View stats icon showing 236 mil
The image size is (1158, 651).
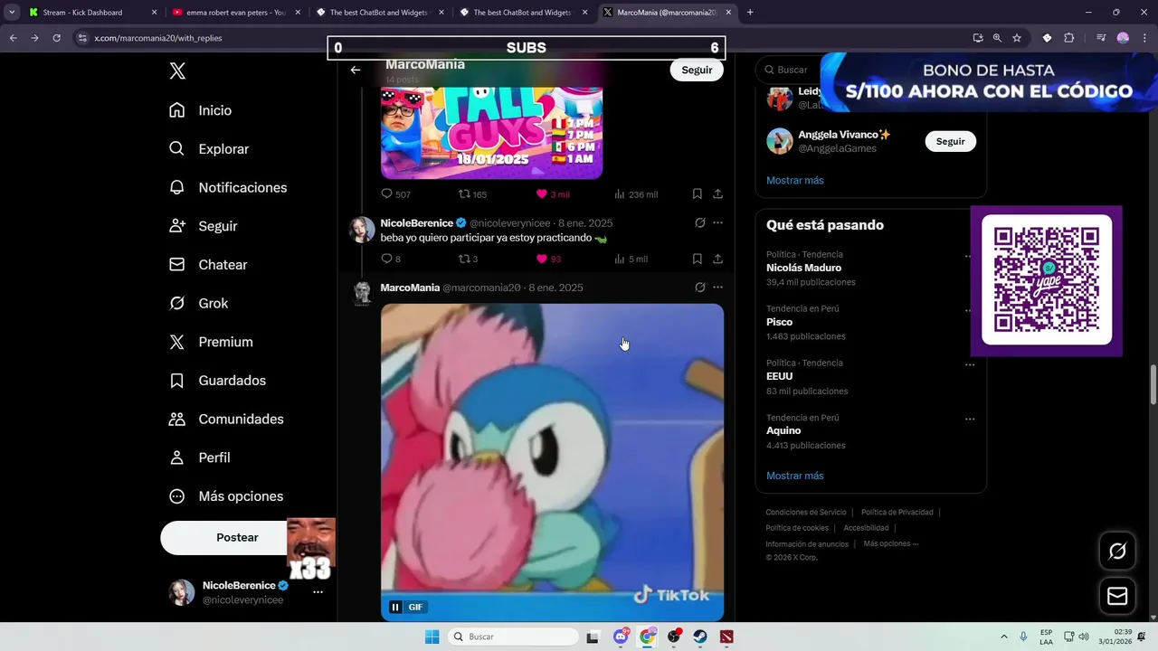pyautogui.click(x=620, y=194)
